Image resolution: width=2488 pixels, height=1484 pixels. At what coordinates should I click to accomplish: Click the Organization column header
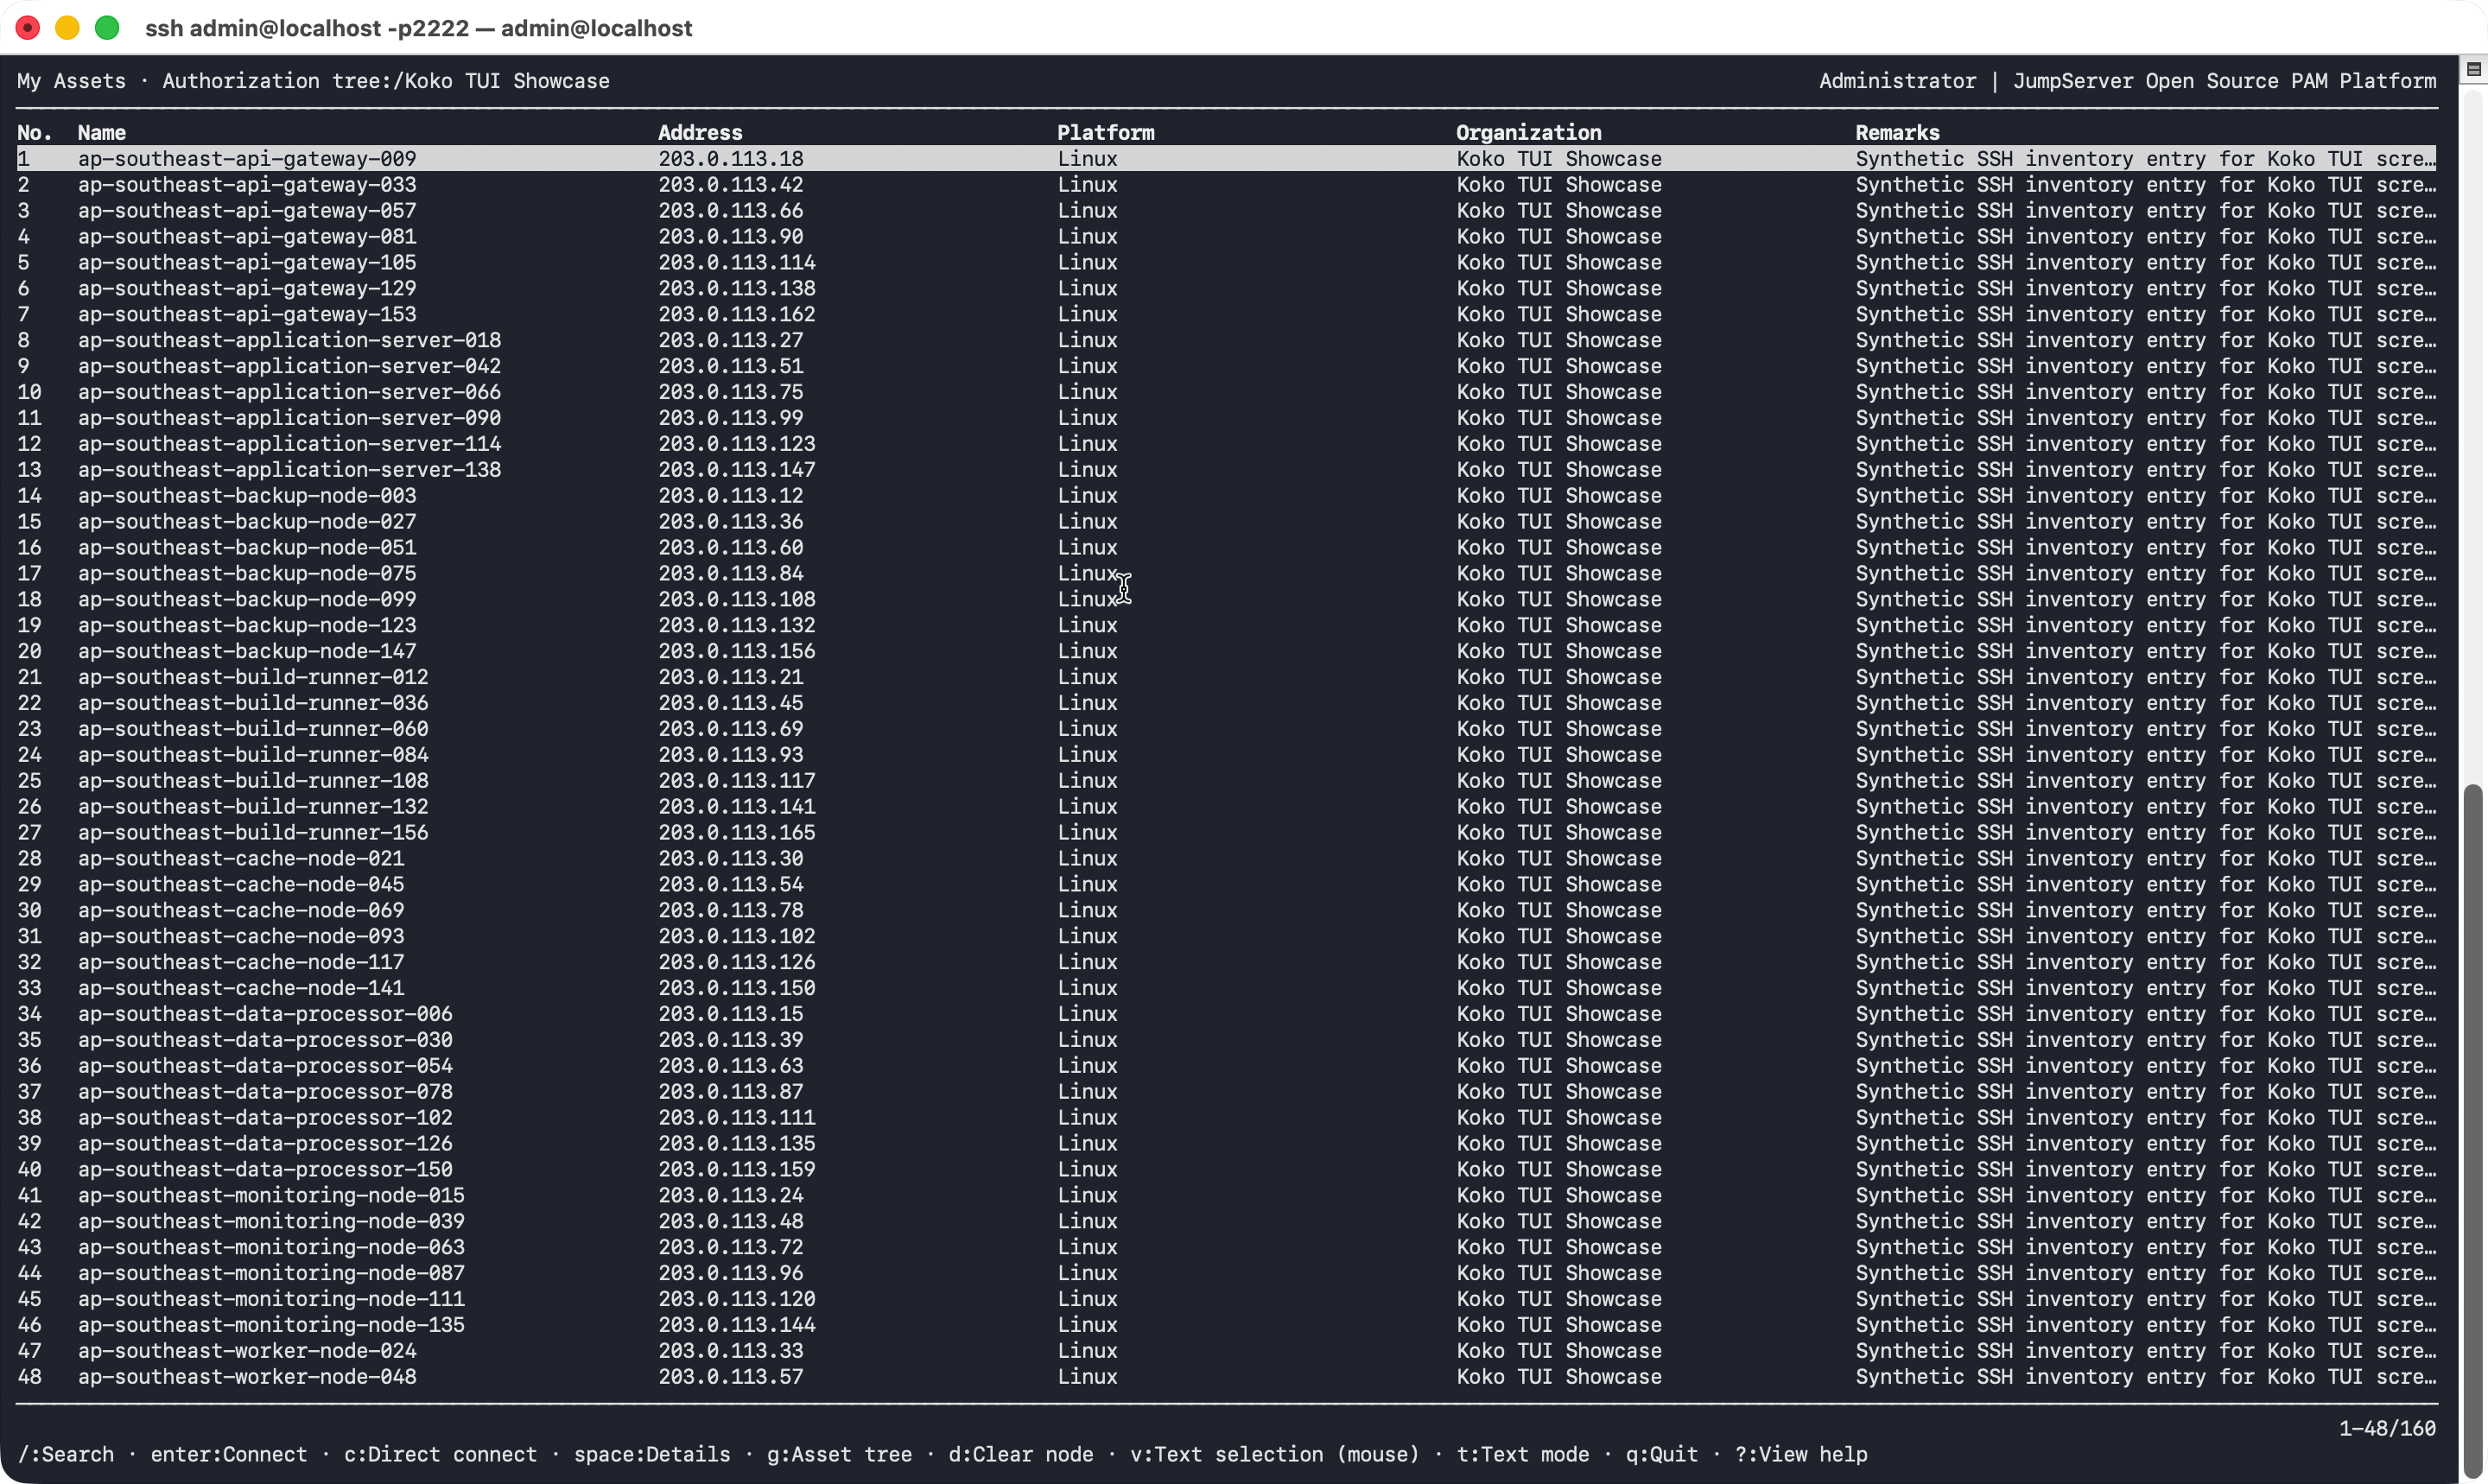pos(1529,132)
